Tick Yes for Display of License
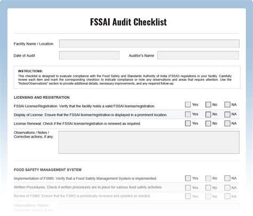This screenshot has width=253, height=216. point(188,114)
